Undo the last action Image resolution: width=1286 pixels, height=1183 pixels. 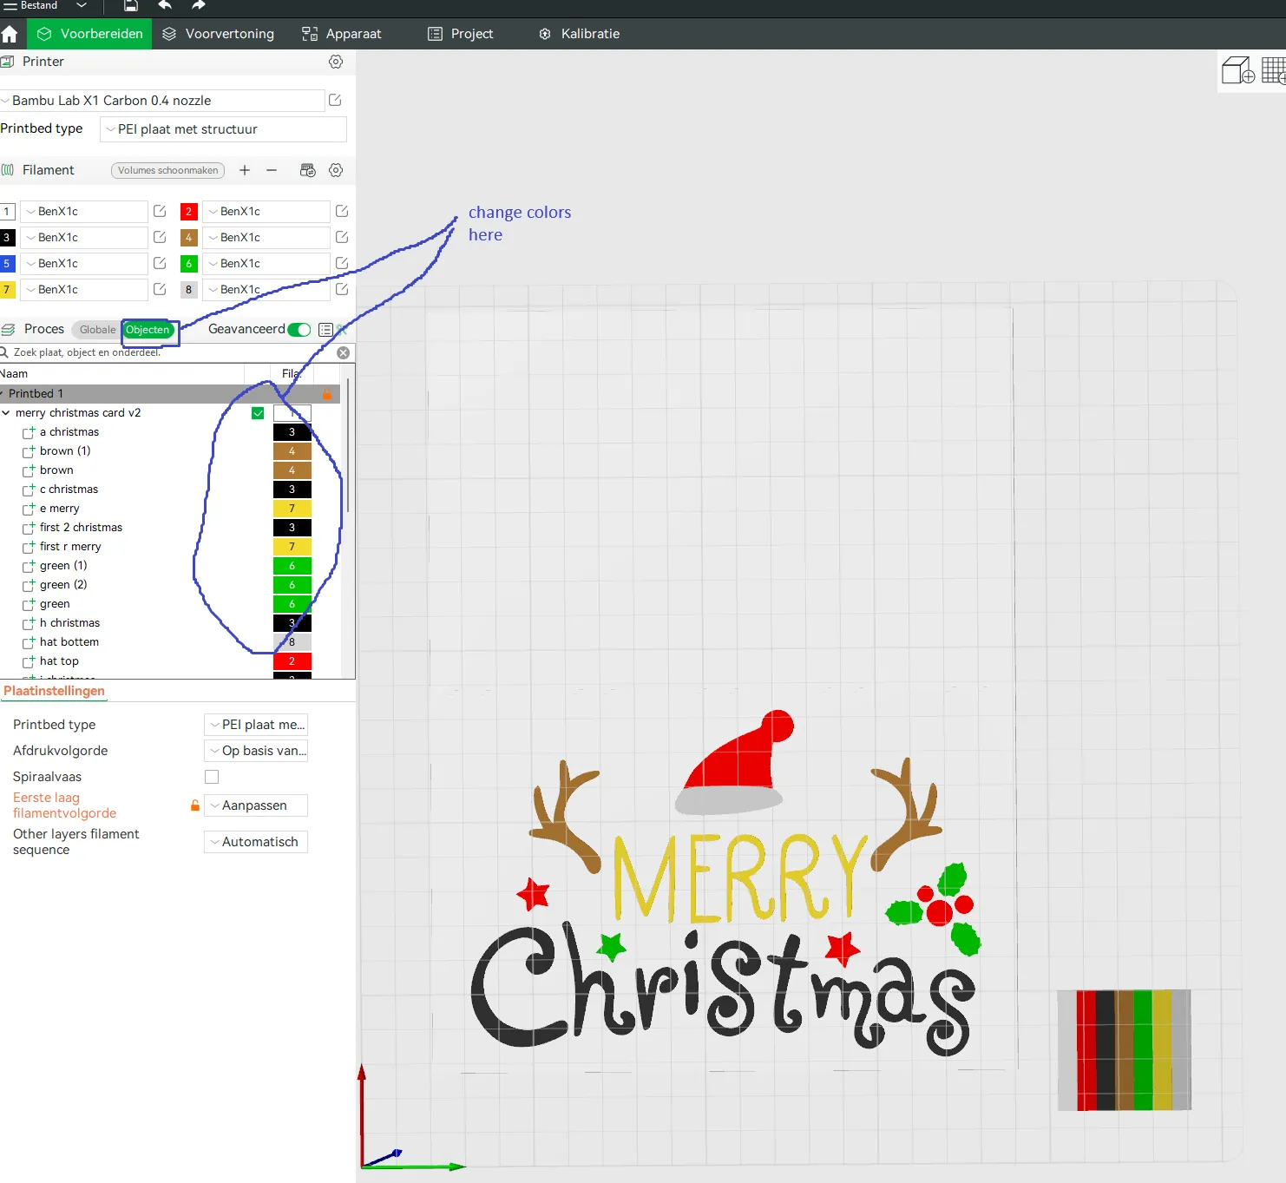click(x=165, y=6)
